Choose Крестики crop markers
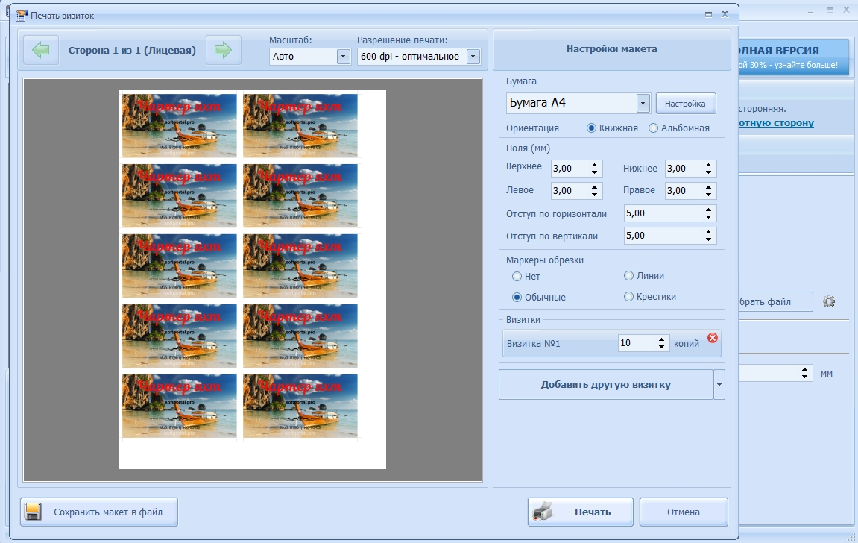The image size is (858, 543). [629, 297]
